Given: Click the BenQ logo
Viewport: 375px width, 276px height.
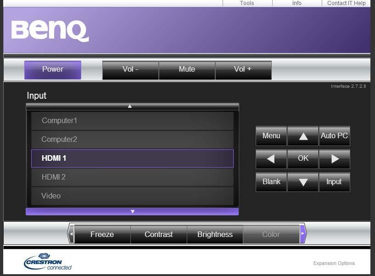Looking at the screenshot, I should point(50,31).
